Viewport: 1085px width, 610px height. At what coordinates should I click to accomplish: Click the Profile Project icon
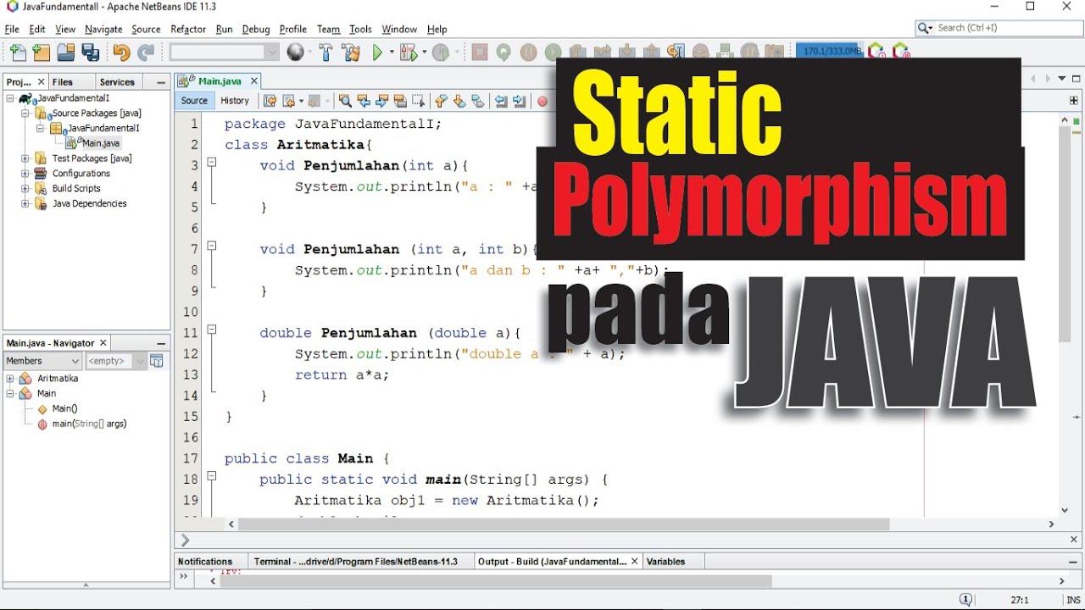click(440, 53)
